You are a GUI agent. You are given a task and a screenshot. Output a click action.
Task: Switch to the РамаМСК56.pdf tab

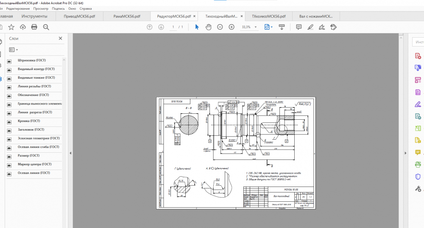[127, 16]
